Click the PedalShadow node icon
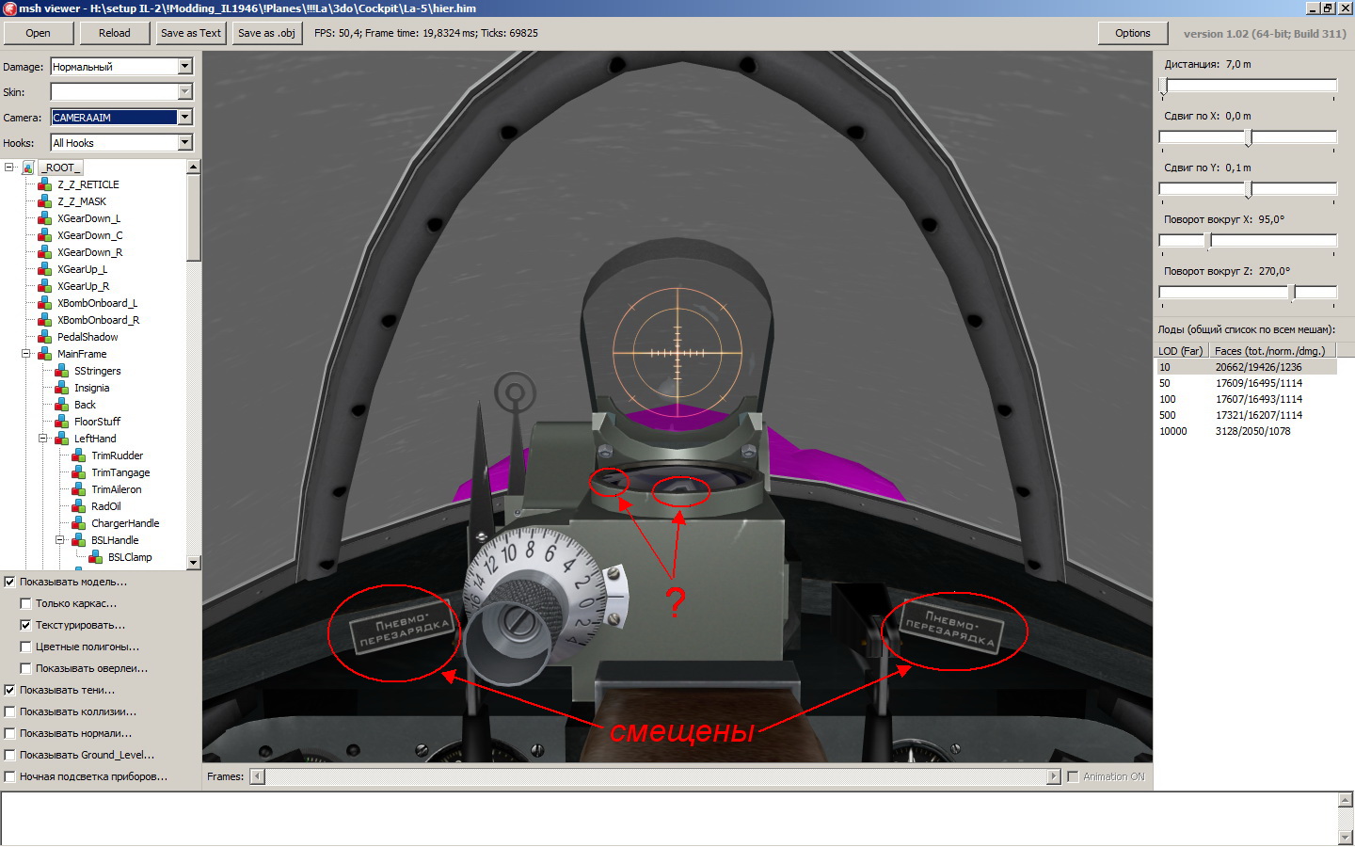1355x847 pixels. [x=44, y=337]
